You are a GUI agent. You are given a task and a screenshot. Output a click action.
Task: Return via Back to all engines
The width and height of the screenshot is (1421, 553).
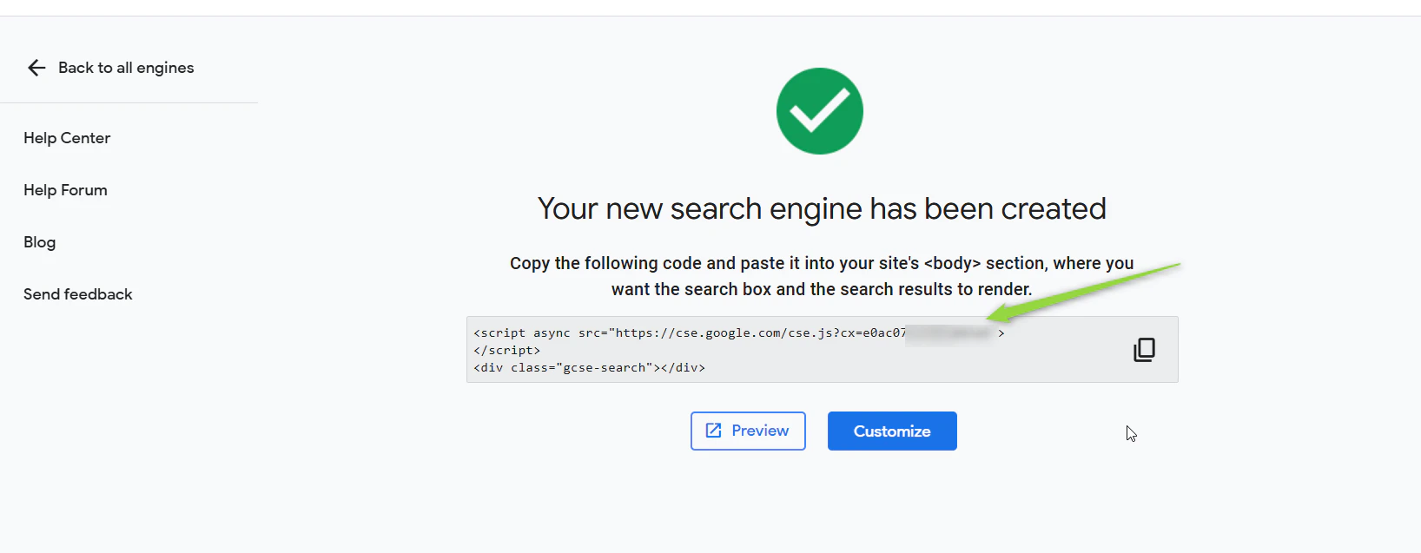126,67
